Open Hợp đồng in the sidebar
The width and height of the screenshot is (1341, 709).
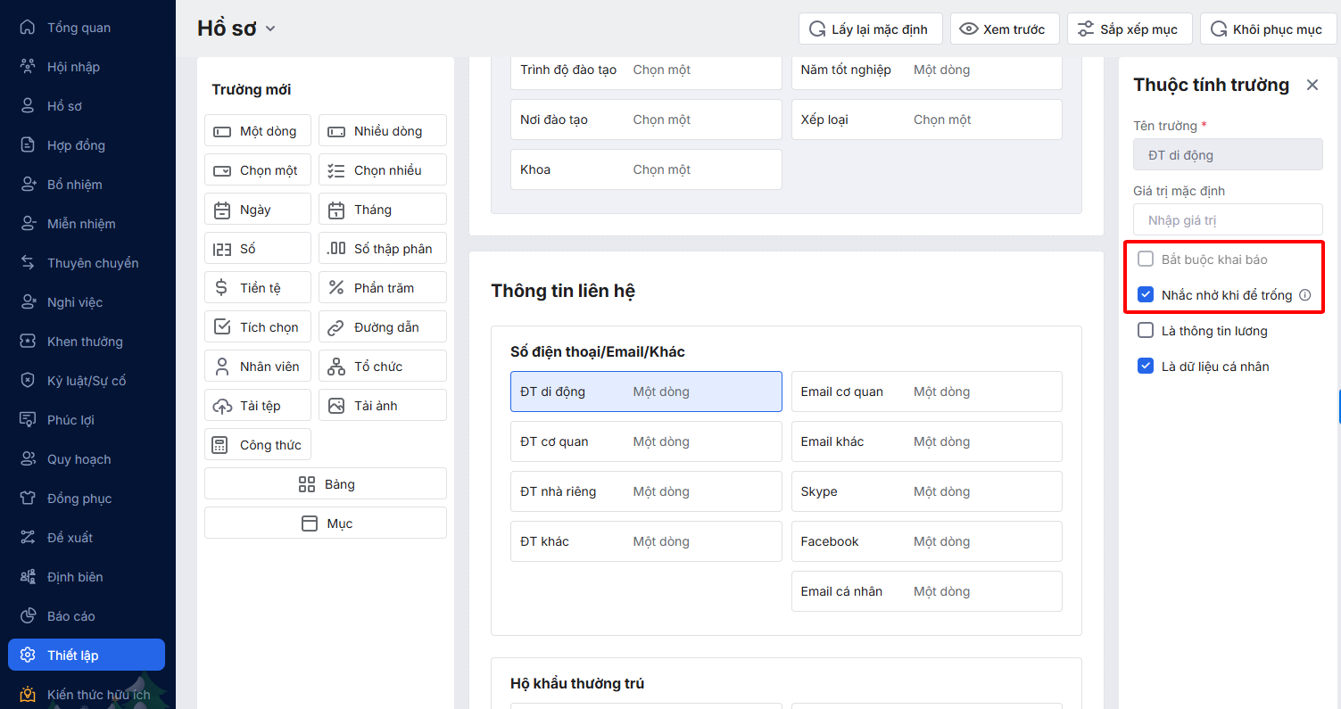76,145
